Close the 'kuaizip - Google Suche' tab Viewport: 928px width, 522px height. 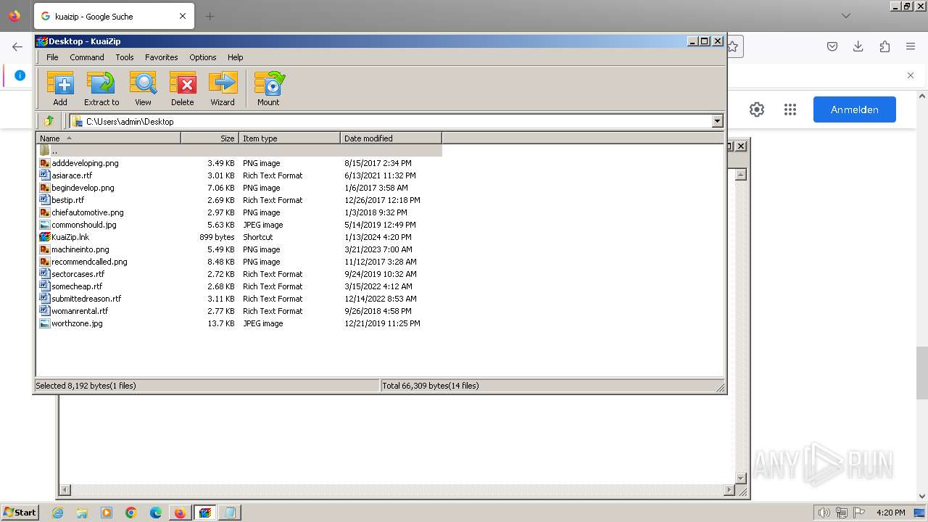(x=183, y=16)
